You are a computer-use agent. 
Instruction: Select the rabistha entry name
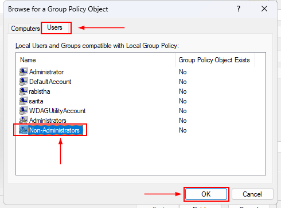click(40, 91)
